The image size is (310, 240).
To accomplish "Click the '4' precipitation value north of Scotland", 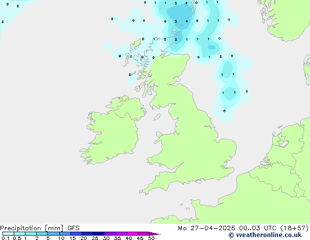I will (187, 21).
